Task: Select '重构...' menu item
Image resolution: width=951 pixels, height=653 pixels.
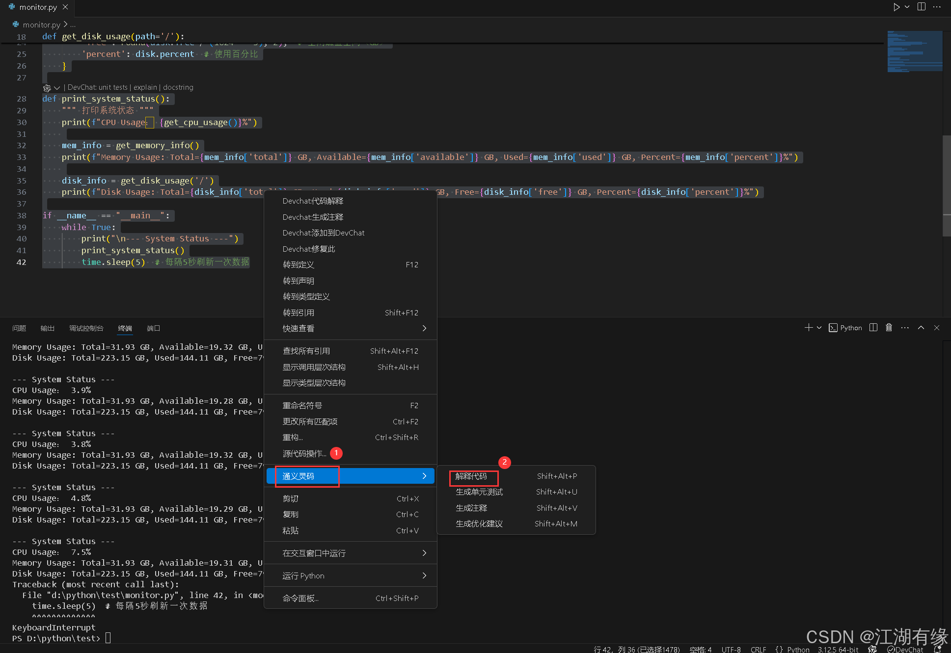Action: click(x=351, y=438)
